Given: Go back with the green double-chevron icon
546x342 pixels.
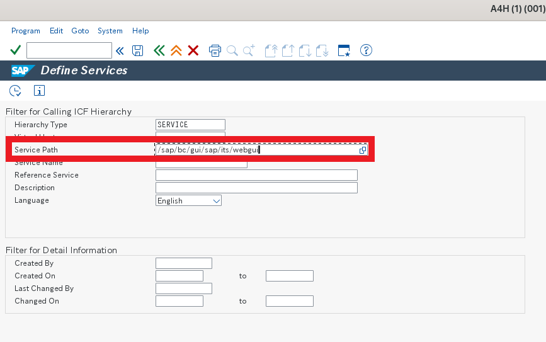Looking at the screenshot, I should 159,50.
